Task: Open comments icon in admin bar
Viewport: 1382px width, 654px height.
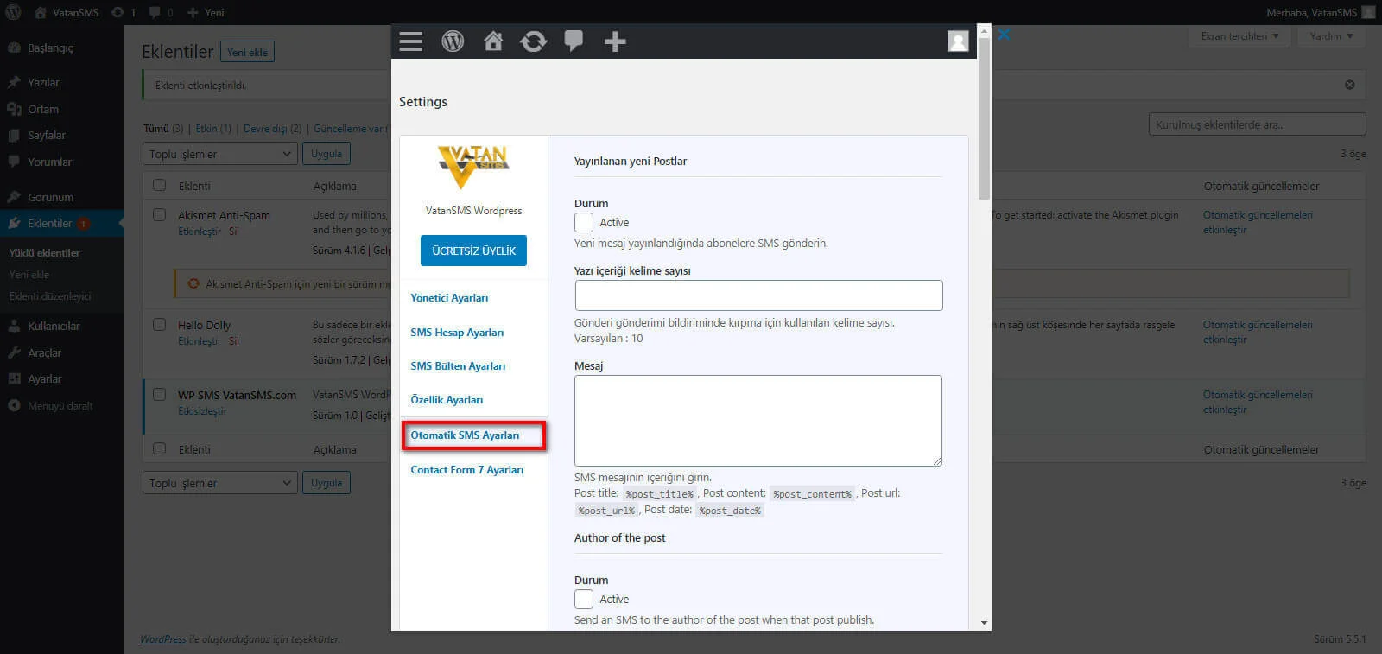Action: tap(161, 12)
